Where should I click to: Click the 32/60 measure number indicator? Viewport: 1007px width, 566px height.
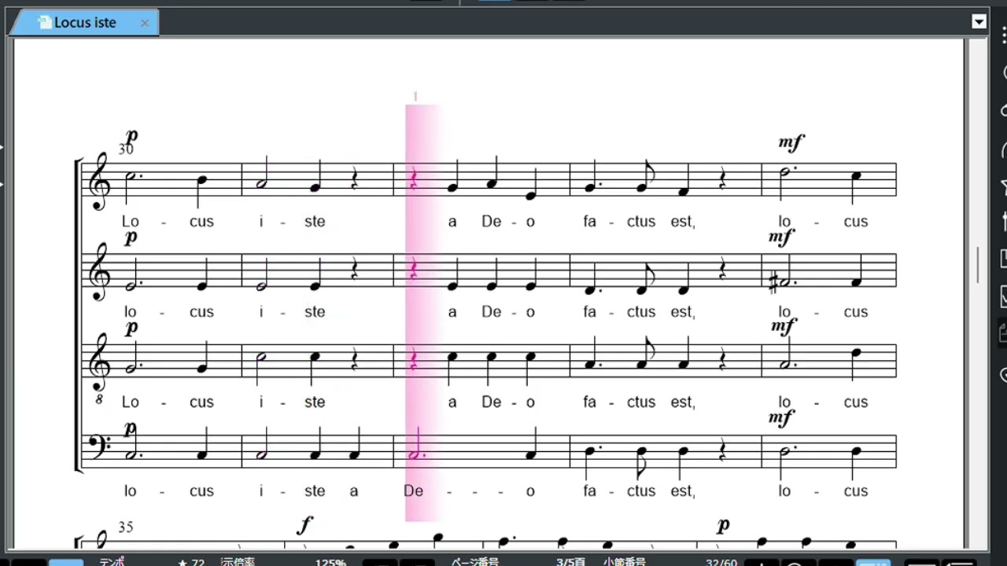tap(721, 562)
